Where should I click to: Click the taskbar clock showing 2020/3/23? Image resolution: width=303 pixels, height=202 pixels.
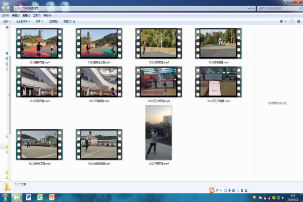pos(293,196)
